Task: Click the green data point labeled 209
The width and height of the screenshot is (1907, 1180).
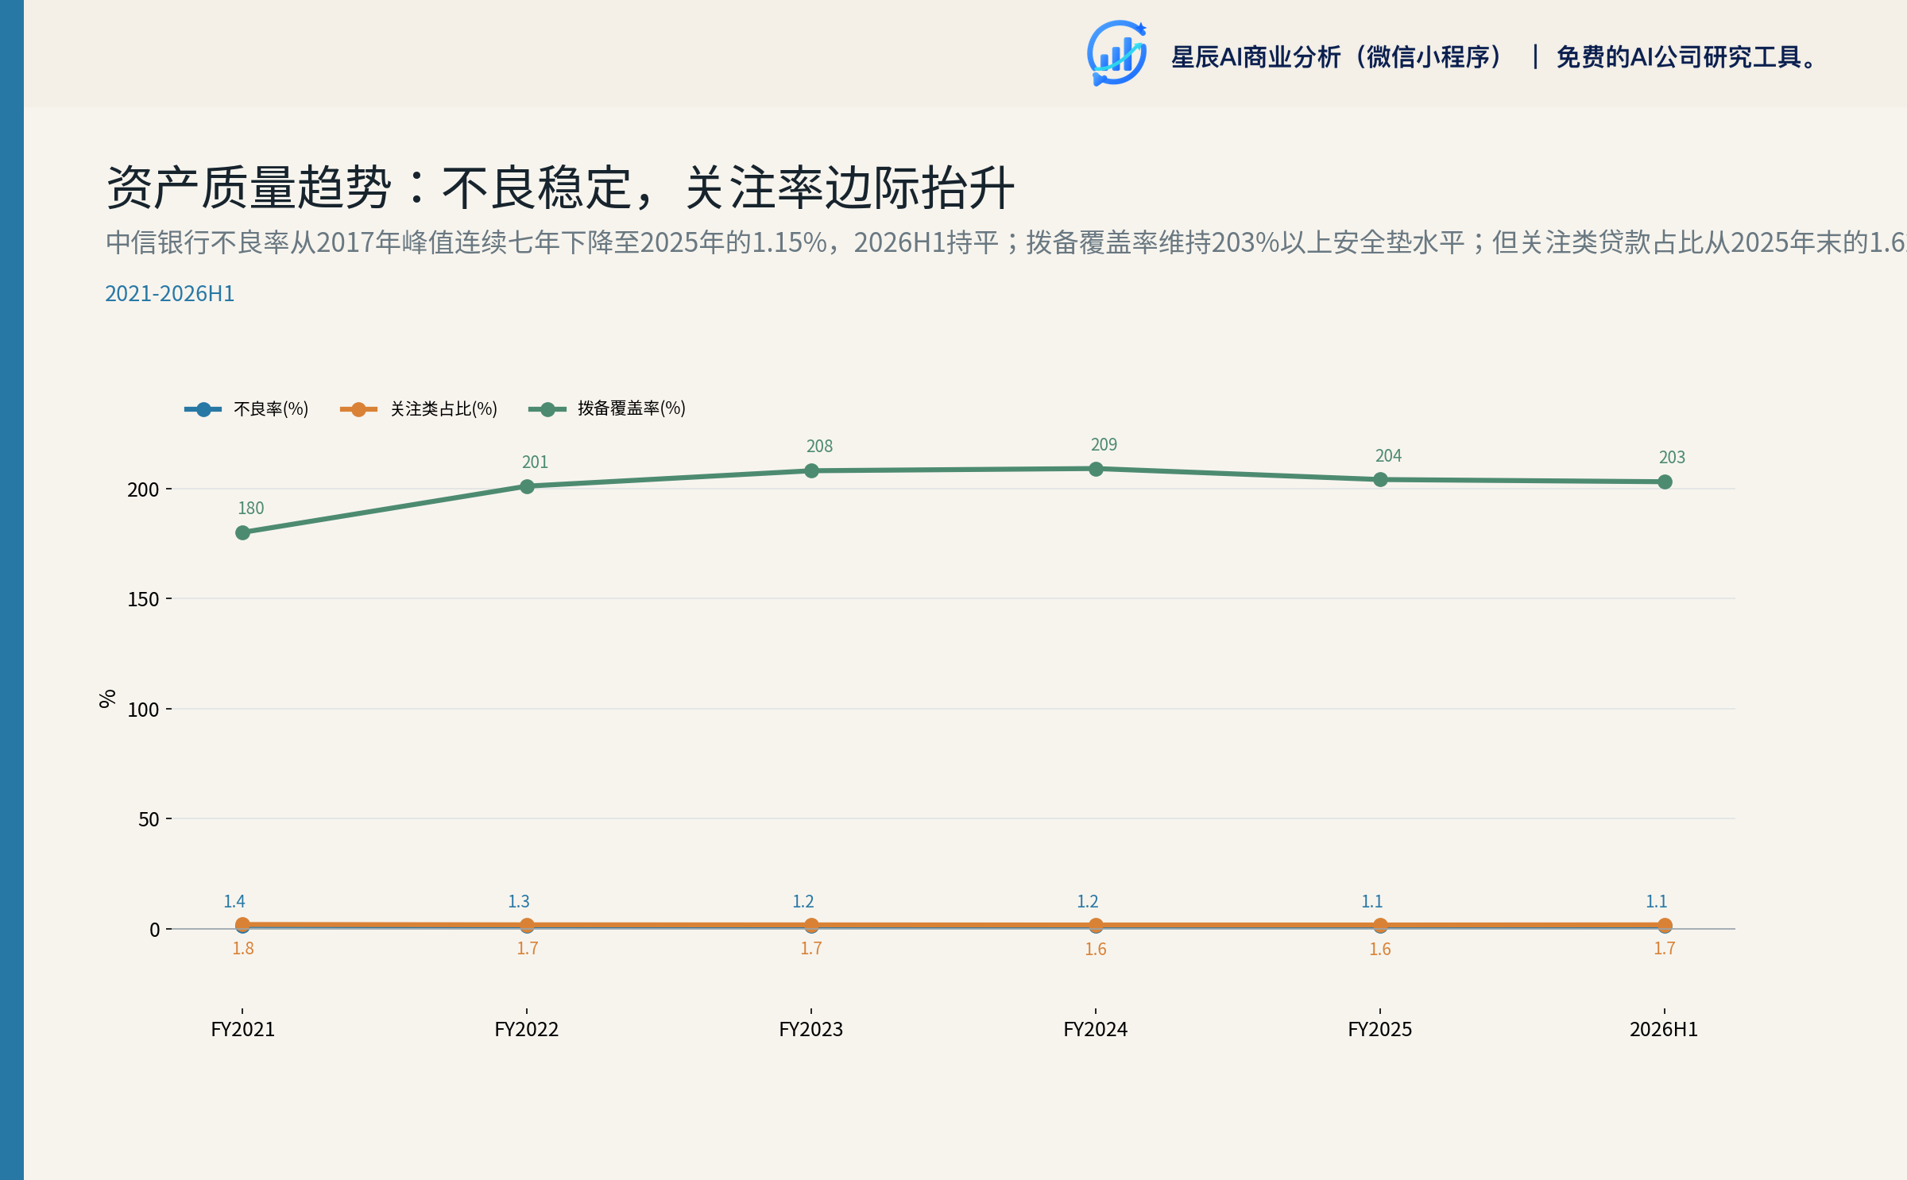Action: (x=1096, y=469)
